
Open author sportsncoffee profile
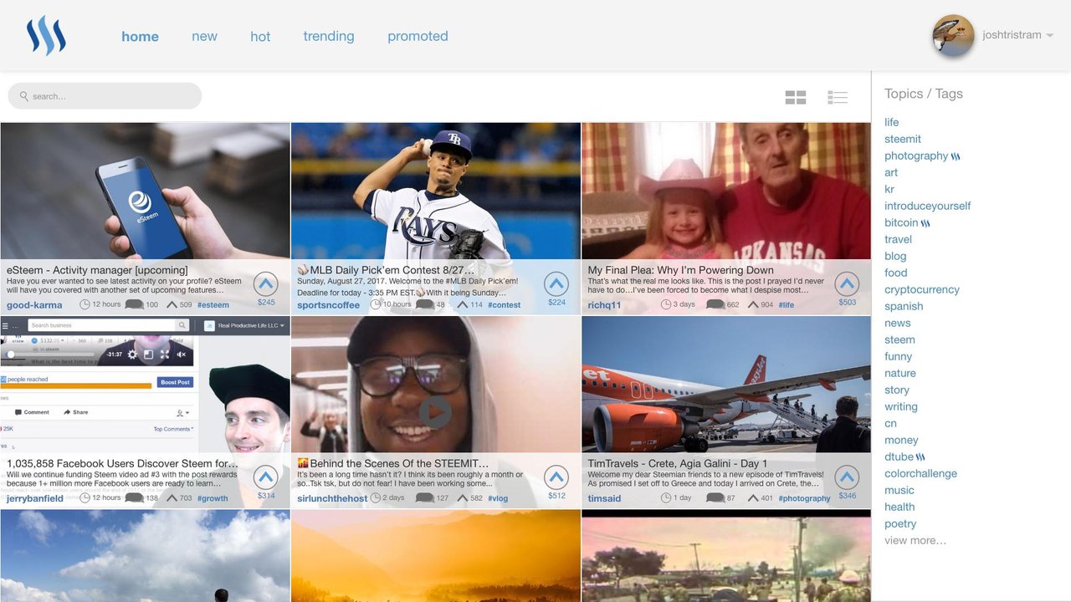click(328, 305)
